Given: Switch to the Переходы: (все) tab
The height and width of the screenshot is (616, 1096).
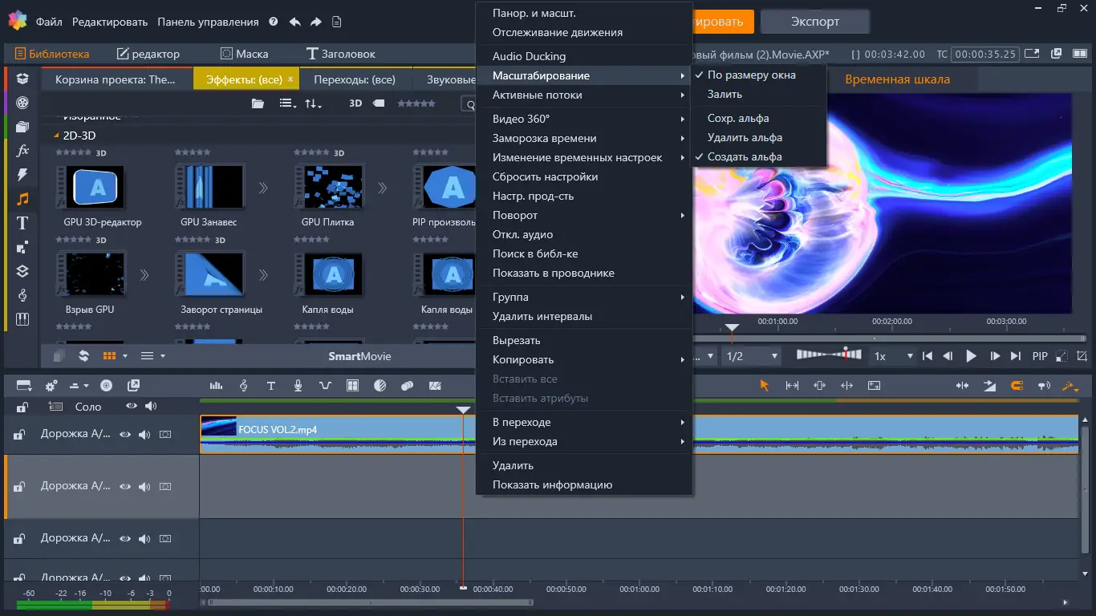Looking at the screenshot, I should pyautogui.click(x=354, y=80).
